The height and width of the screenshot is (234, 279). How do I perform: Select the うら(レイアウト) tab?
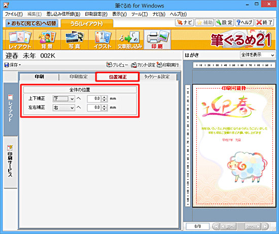pyautogui.click(x=87, y=23)
